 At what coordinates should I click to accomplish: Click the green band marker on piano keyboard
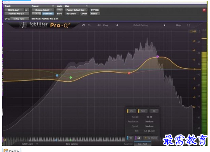click(70, 140)
